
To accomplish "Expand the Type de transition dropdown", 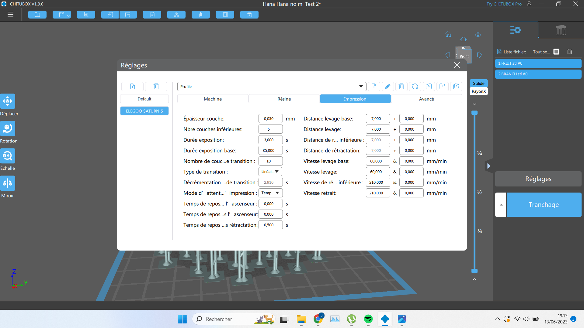I will click(270, 172).
